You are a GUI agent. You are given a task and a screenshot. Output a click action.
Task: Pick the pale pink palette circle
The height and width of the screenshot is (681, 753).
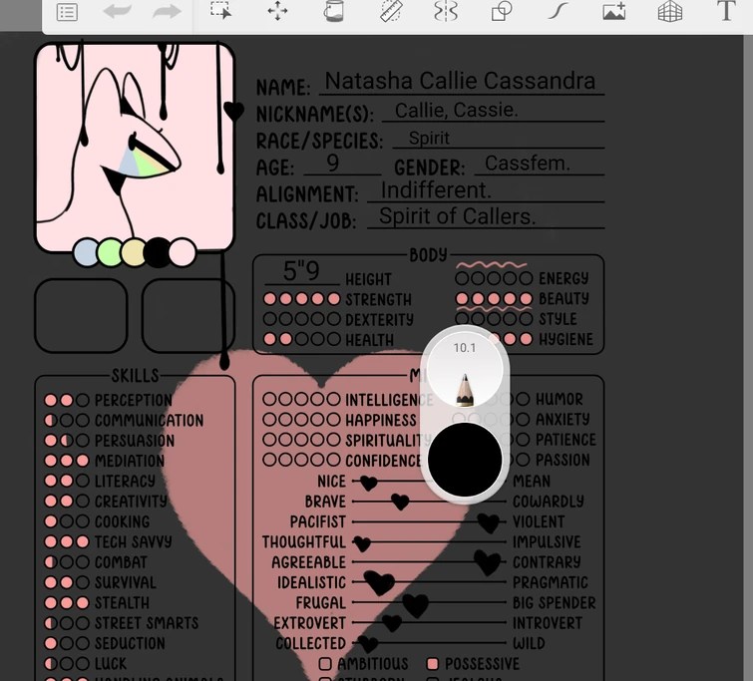(182, 252)
